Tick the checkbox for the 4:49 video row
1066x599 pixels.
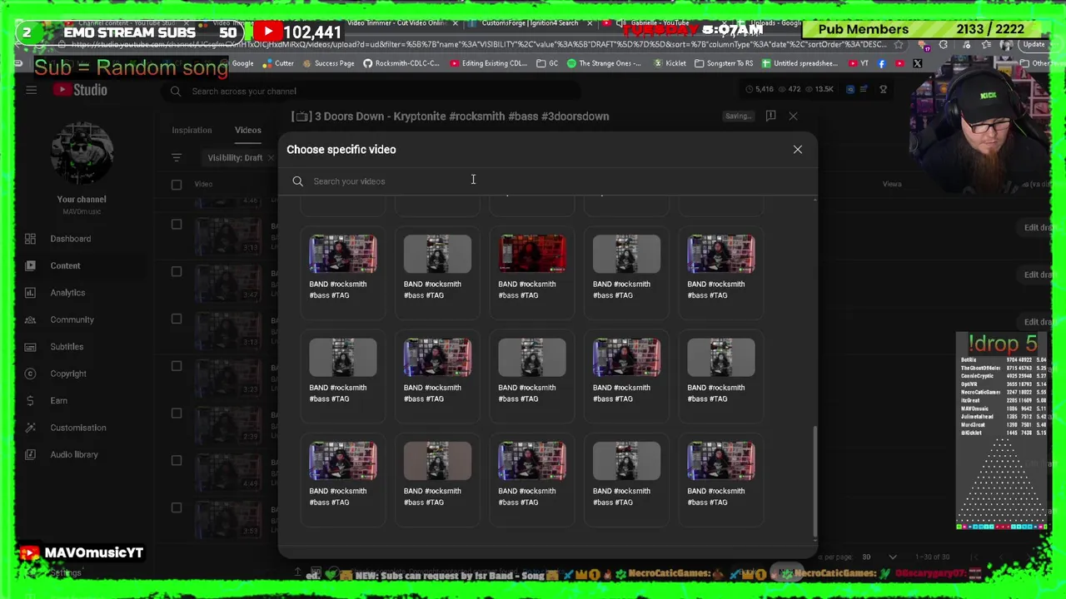[x=177, y=461]
